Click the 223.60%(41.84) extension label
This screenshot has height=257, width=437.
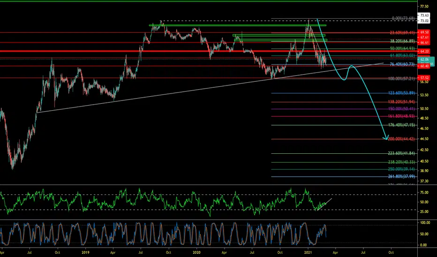[x=401, y=153]
